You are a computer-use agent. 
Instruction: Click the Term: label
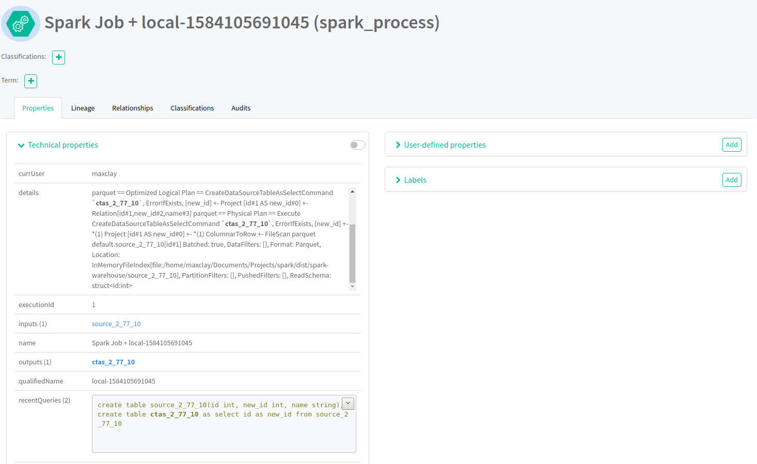pos(10,81)
